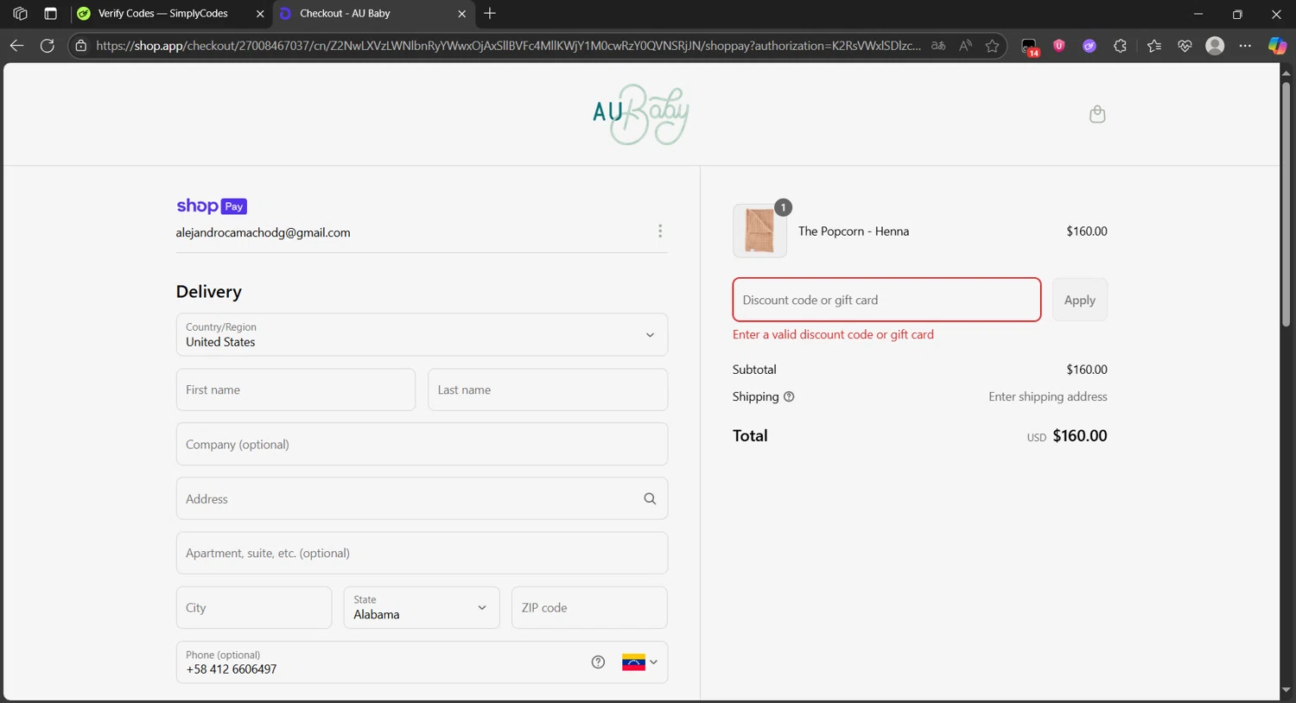1296x703 pixels.
Task: Focus the Last name field
Action: (548, 390)
